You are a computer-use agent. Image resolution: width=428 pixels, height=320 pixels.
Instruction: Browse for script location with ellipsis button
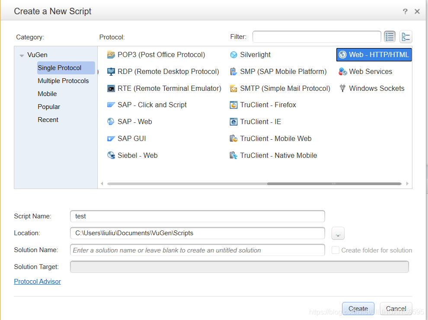click(338, 234)
